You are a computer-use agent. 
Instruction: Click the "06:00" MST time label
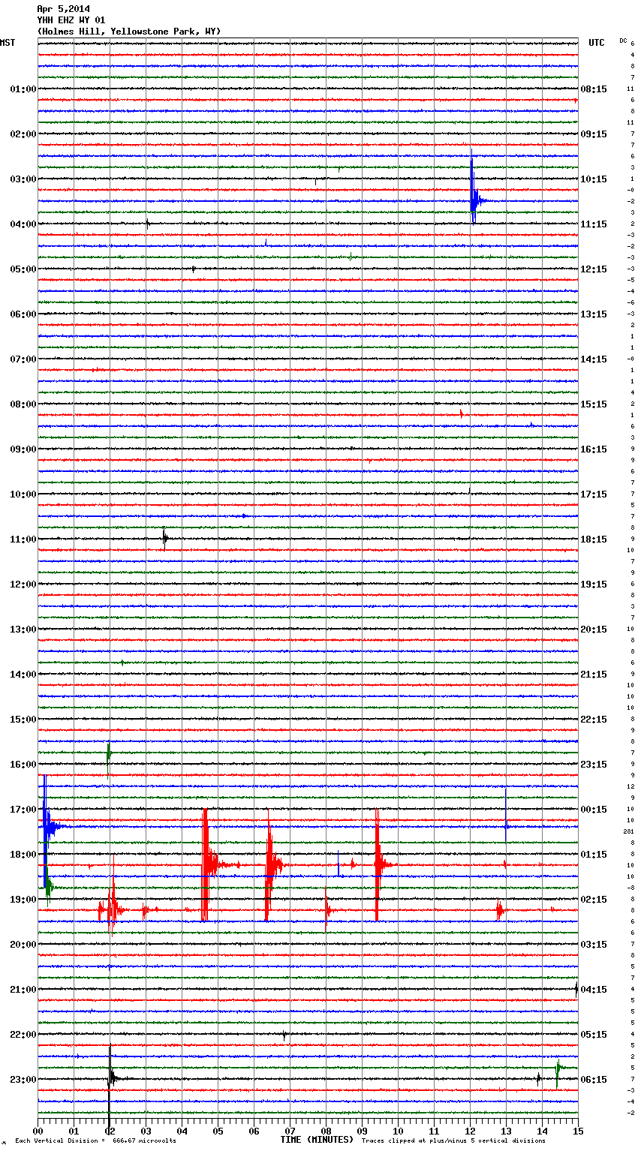click(x=23, y=314)
